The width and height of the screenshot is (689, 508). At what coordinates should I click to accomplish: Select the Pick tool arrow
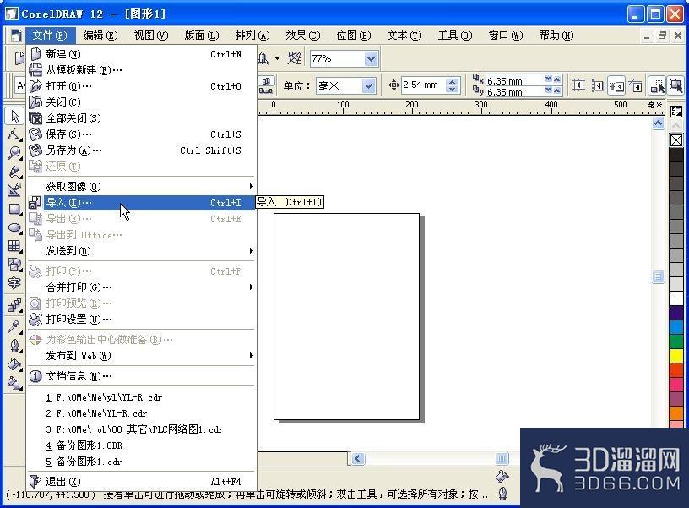15,117
